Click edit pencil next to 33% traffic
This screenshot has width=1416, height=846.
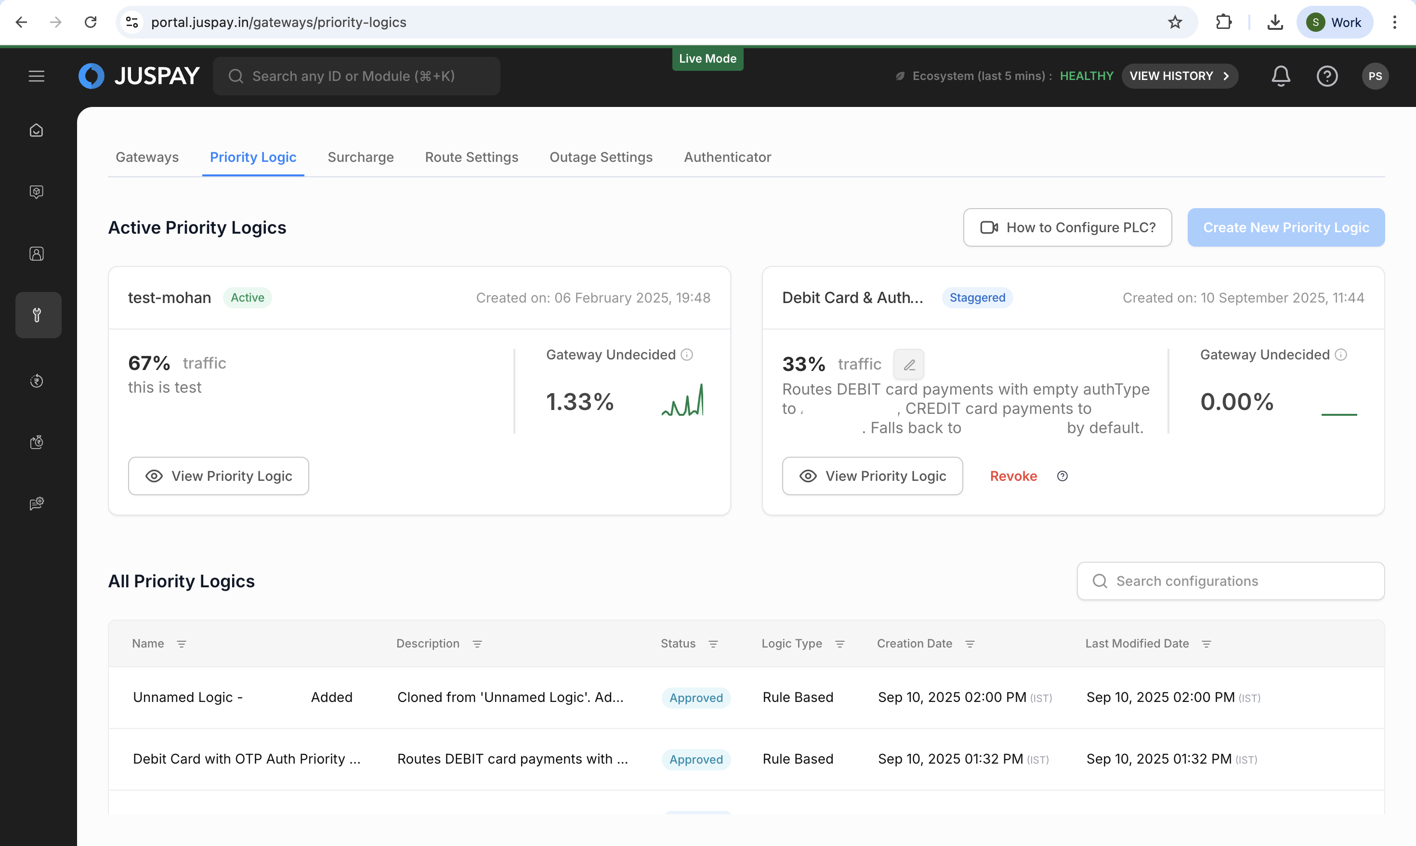click(x=909, y=364)
